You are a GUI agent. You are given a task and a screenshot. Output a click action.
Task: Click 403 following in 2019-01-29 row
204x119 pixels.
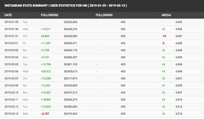click(x=123, y=22)
